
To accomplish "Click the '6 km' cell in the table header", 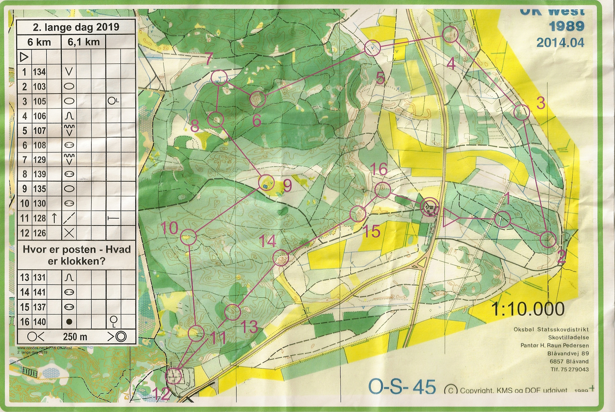I will point(39,42).
